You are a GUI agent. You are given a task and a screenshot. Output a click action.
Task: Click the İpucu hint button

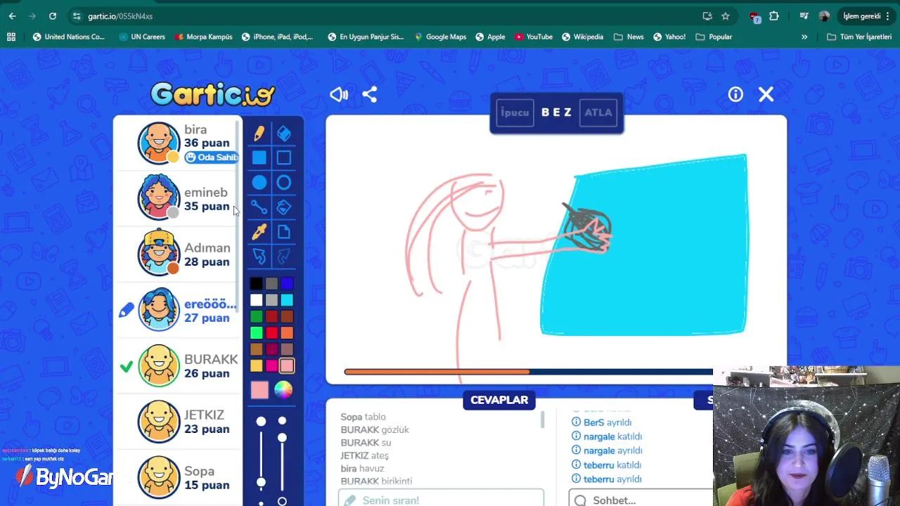point(515,112)
